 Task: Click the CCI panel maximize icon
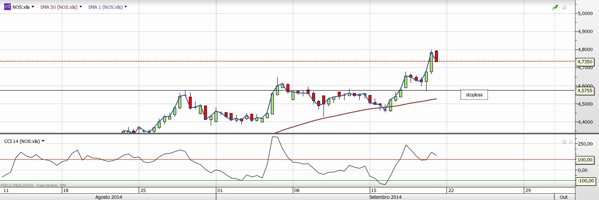click(564, 142)
